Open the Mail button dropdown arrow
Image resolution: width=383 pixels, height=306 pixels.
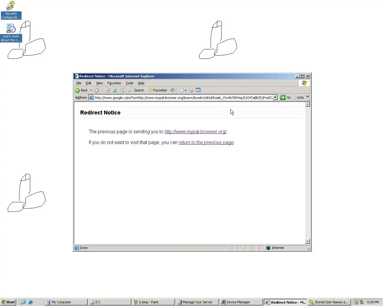[x=186, y=90]
